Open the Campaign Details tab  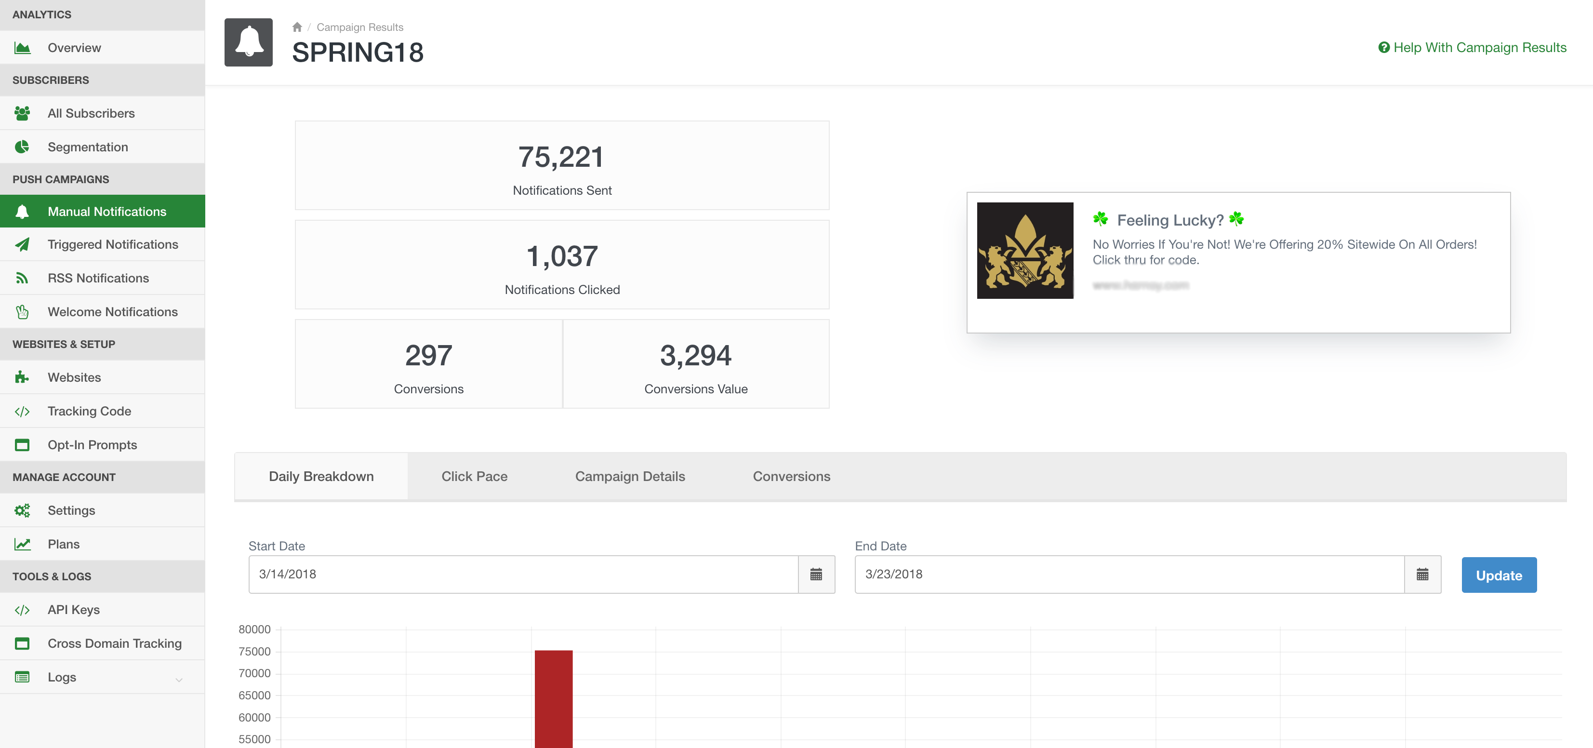[x=629, y=476]
